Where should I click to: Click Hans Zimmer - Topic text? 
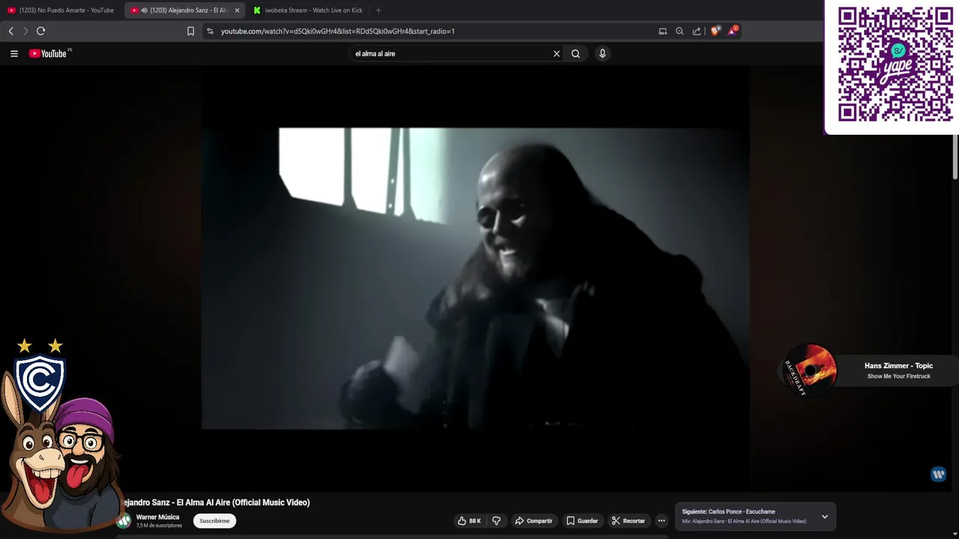(898, 366)
